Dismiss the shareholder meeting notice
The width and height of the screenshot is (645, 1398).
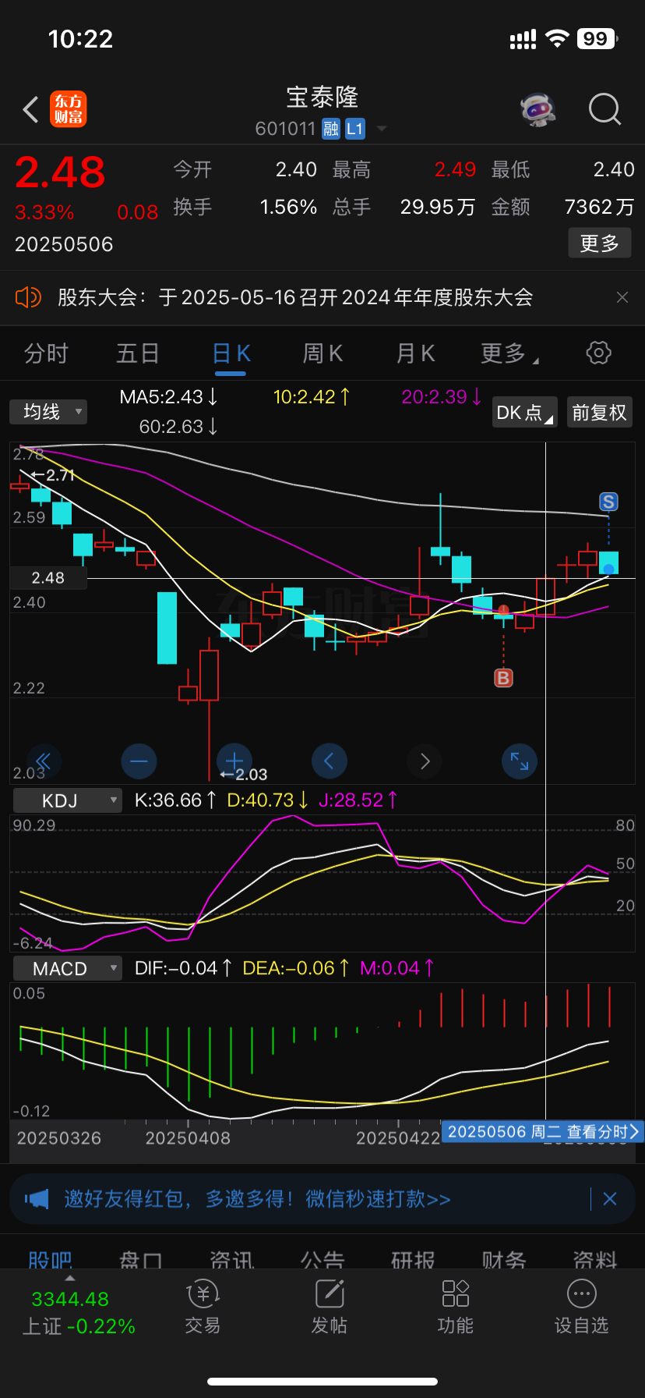622,297
